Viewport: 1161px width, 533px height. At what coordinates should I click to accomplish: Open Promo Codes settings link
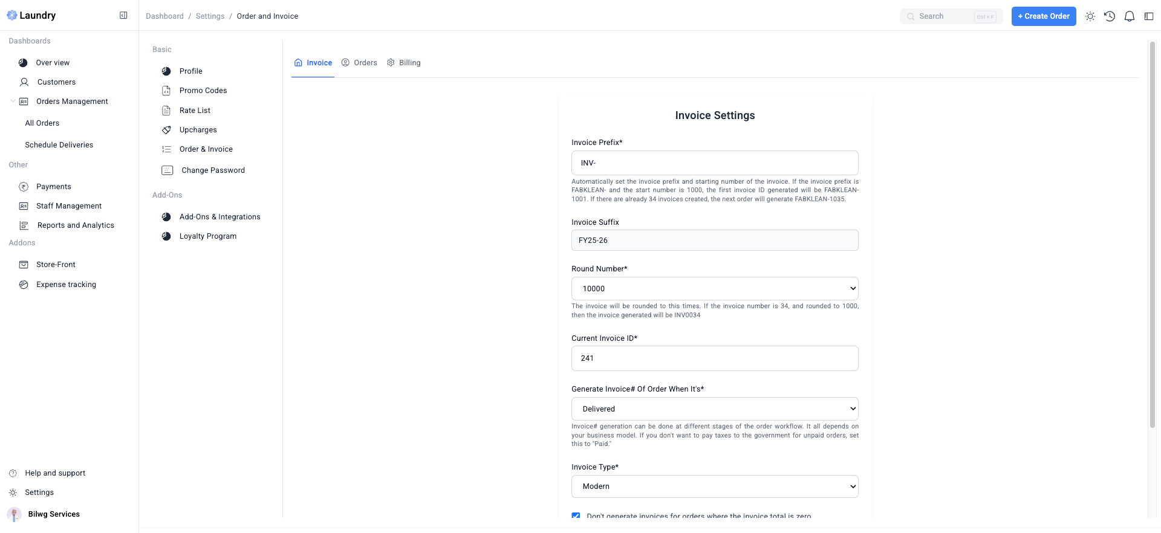[203, 91]
